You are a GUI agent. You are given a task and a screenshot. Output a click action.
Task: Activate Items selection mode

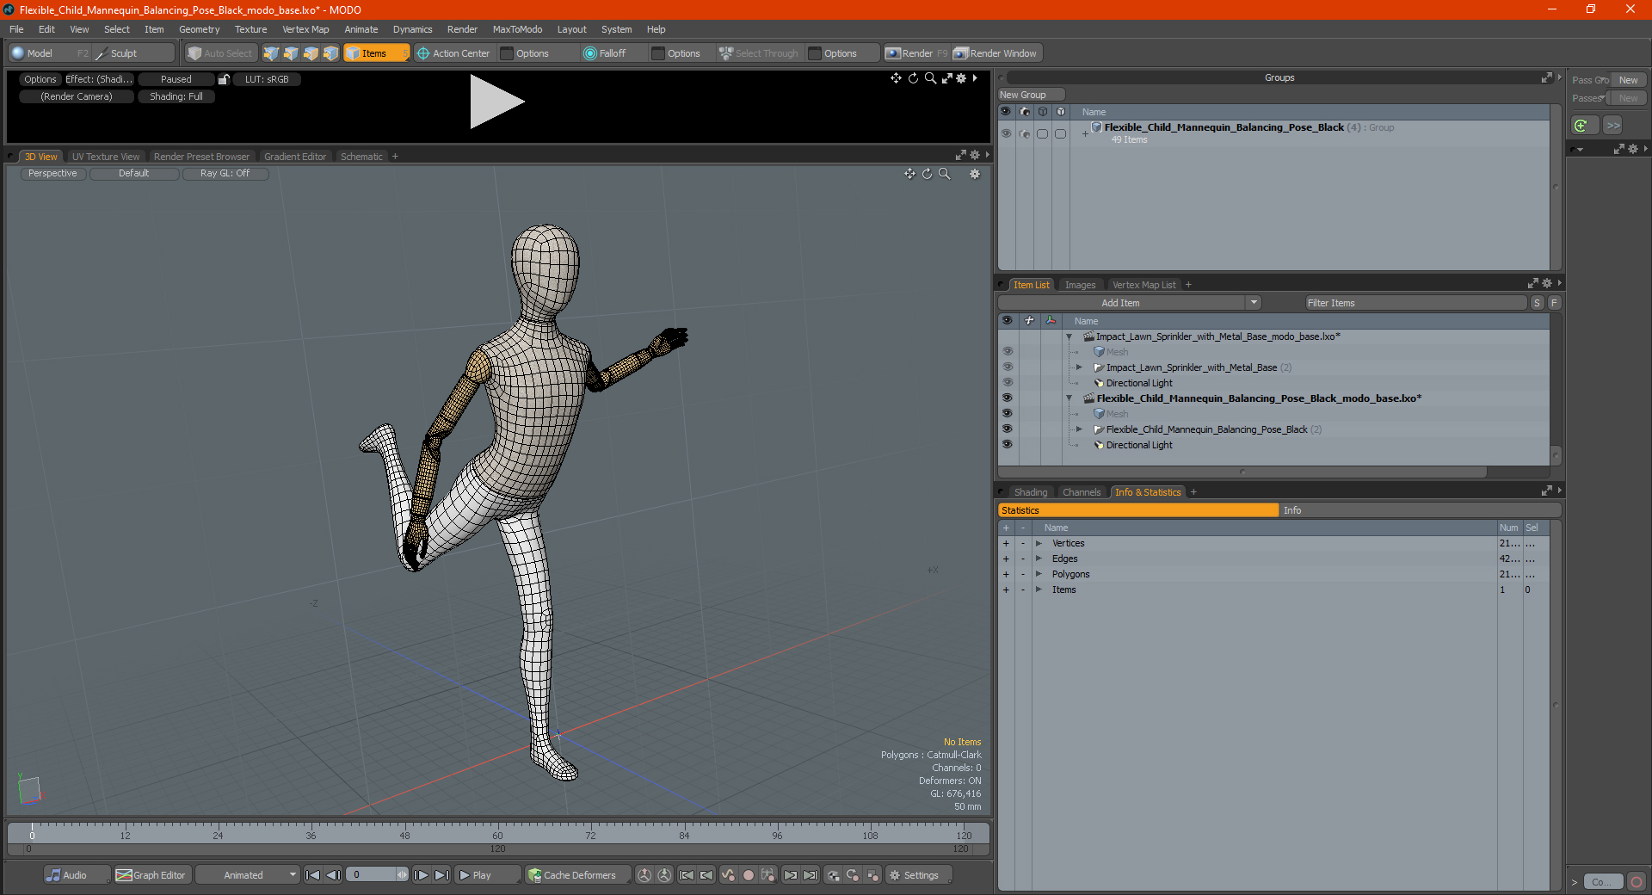(376, 53)
